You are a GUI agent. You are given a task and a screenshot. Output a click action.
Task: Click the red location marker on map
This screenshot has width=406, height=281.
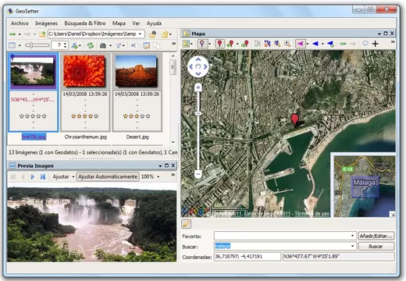tap(294, 119)
